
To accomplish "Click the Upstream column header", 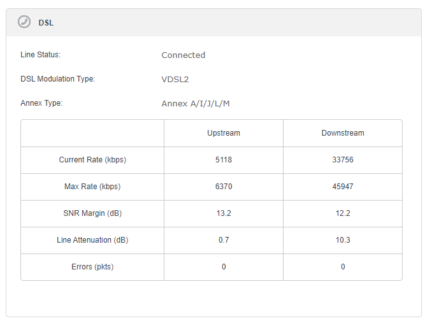I will (x=224, y=133).
